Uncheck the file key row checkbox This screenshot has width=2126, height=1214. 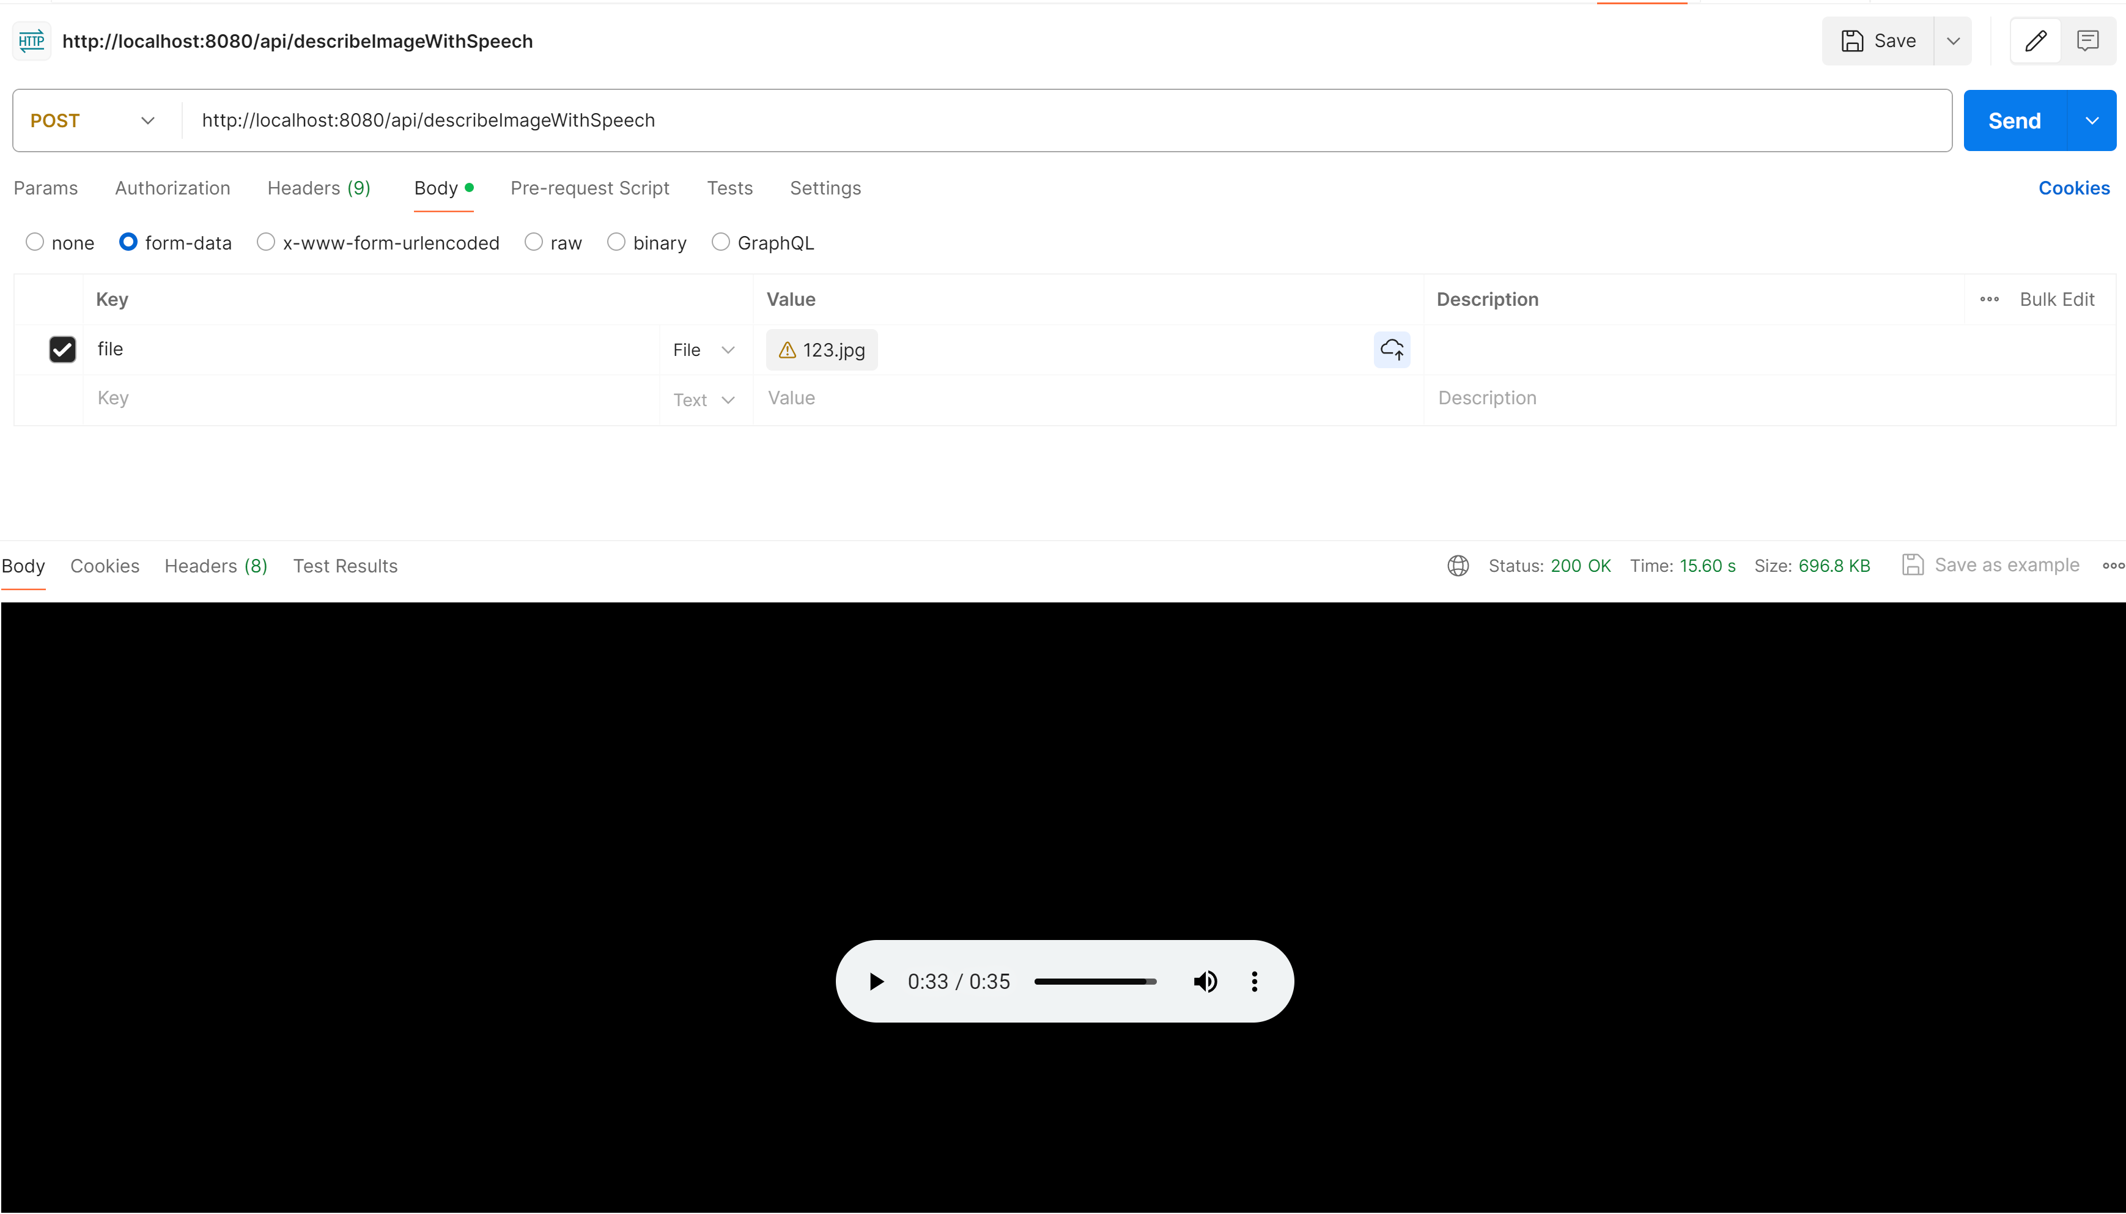pos(62,349)
